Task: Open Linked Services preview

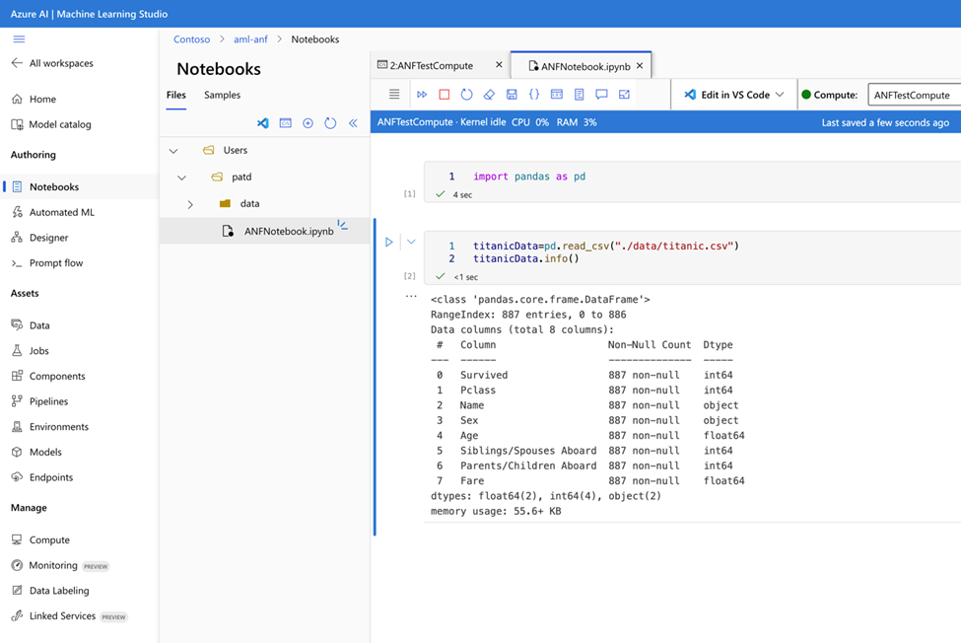Action: 69,616
